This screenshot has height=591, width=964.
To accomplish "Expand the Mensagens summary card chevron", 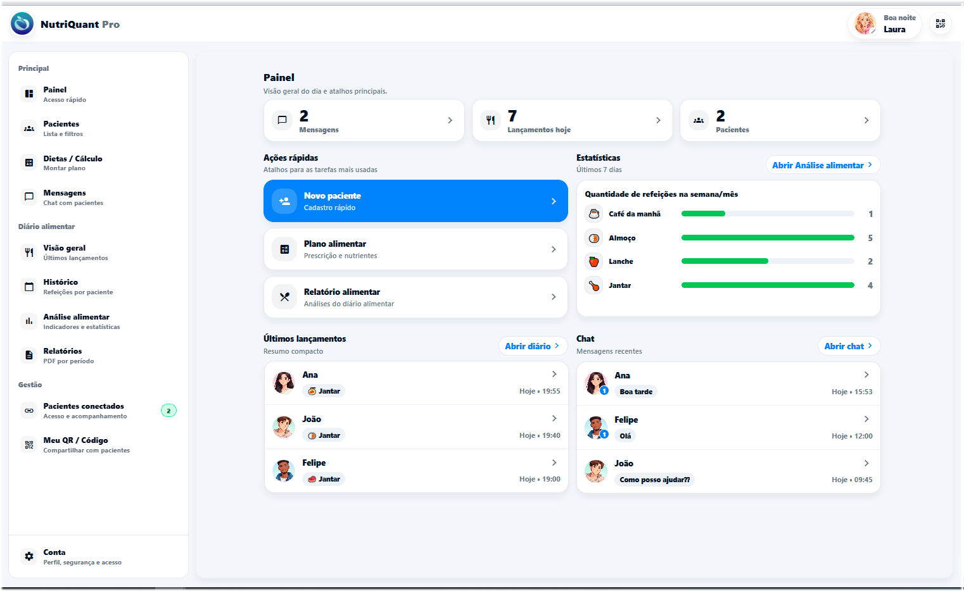I will [450, 120].
